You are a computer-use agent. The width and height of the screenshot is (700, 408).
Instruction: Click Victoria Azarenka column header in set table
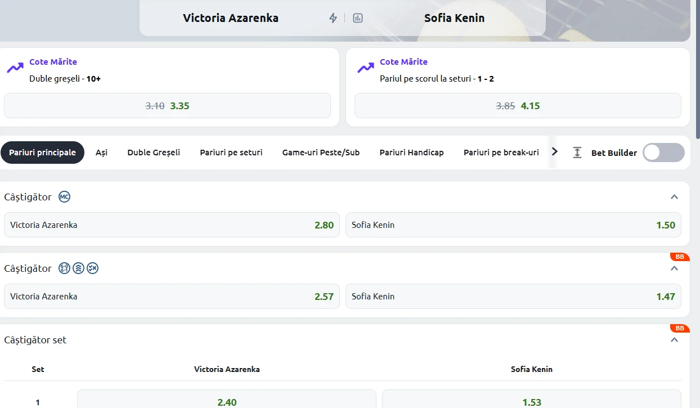tap(227, 370)
